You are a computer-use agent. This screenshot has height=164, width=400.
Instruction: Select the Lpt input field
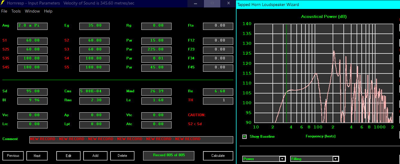coord(94,125)
